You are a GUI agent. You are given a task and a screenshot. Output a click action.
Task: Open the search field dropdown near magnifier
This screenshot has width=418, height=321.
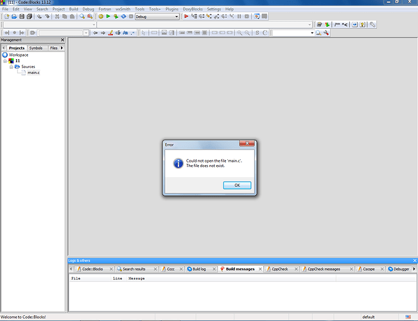click(312, 33)
